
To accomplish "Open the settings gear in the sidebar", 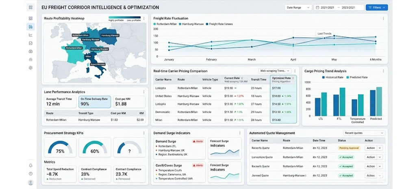I will [30, 68].
